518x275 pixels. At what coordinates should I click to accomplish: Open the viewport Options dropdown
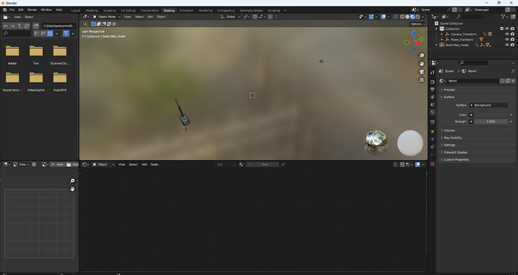417,24
